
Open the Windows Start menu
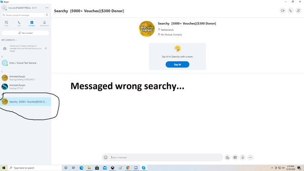click(x=4, y=168)
